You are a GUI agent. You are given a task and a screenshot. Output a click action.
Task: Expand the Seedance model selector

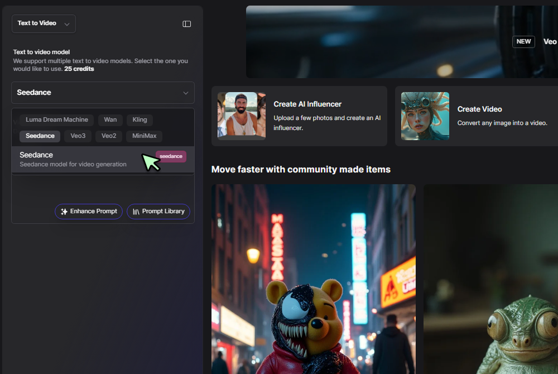click(x=103, y=93)
